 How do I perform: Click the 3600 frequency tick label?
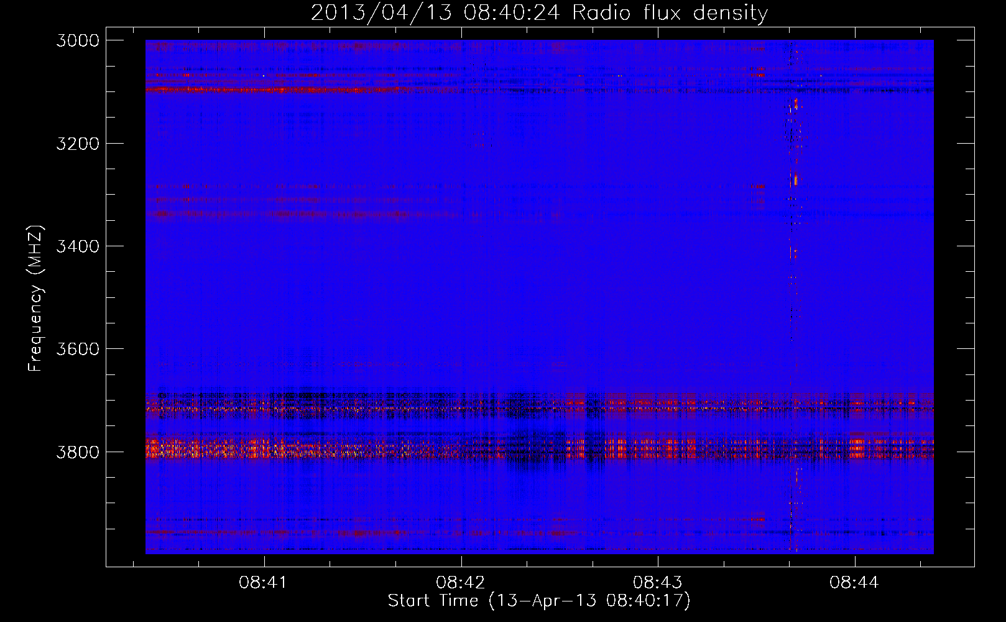(78, 349)
